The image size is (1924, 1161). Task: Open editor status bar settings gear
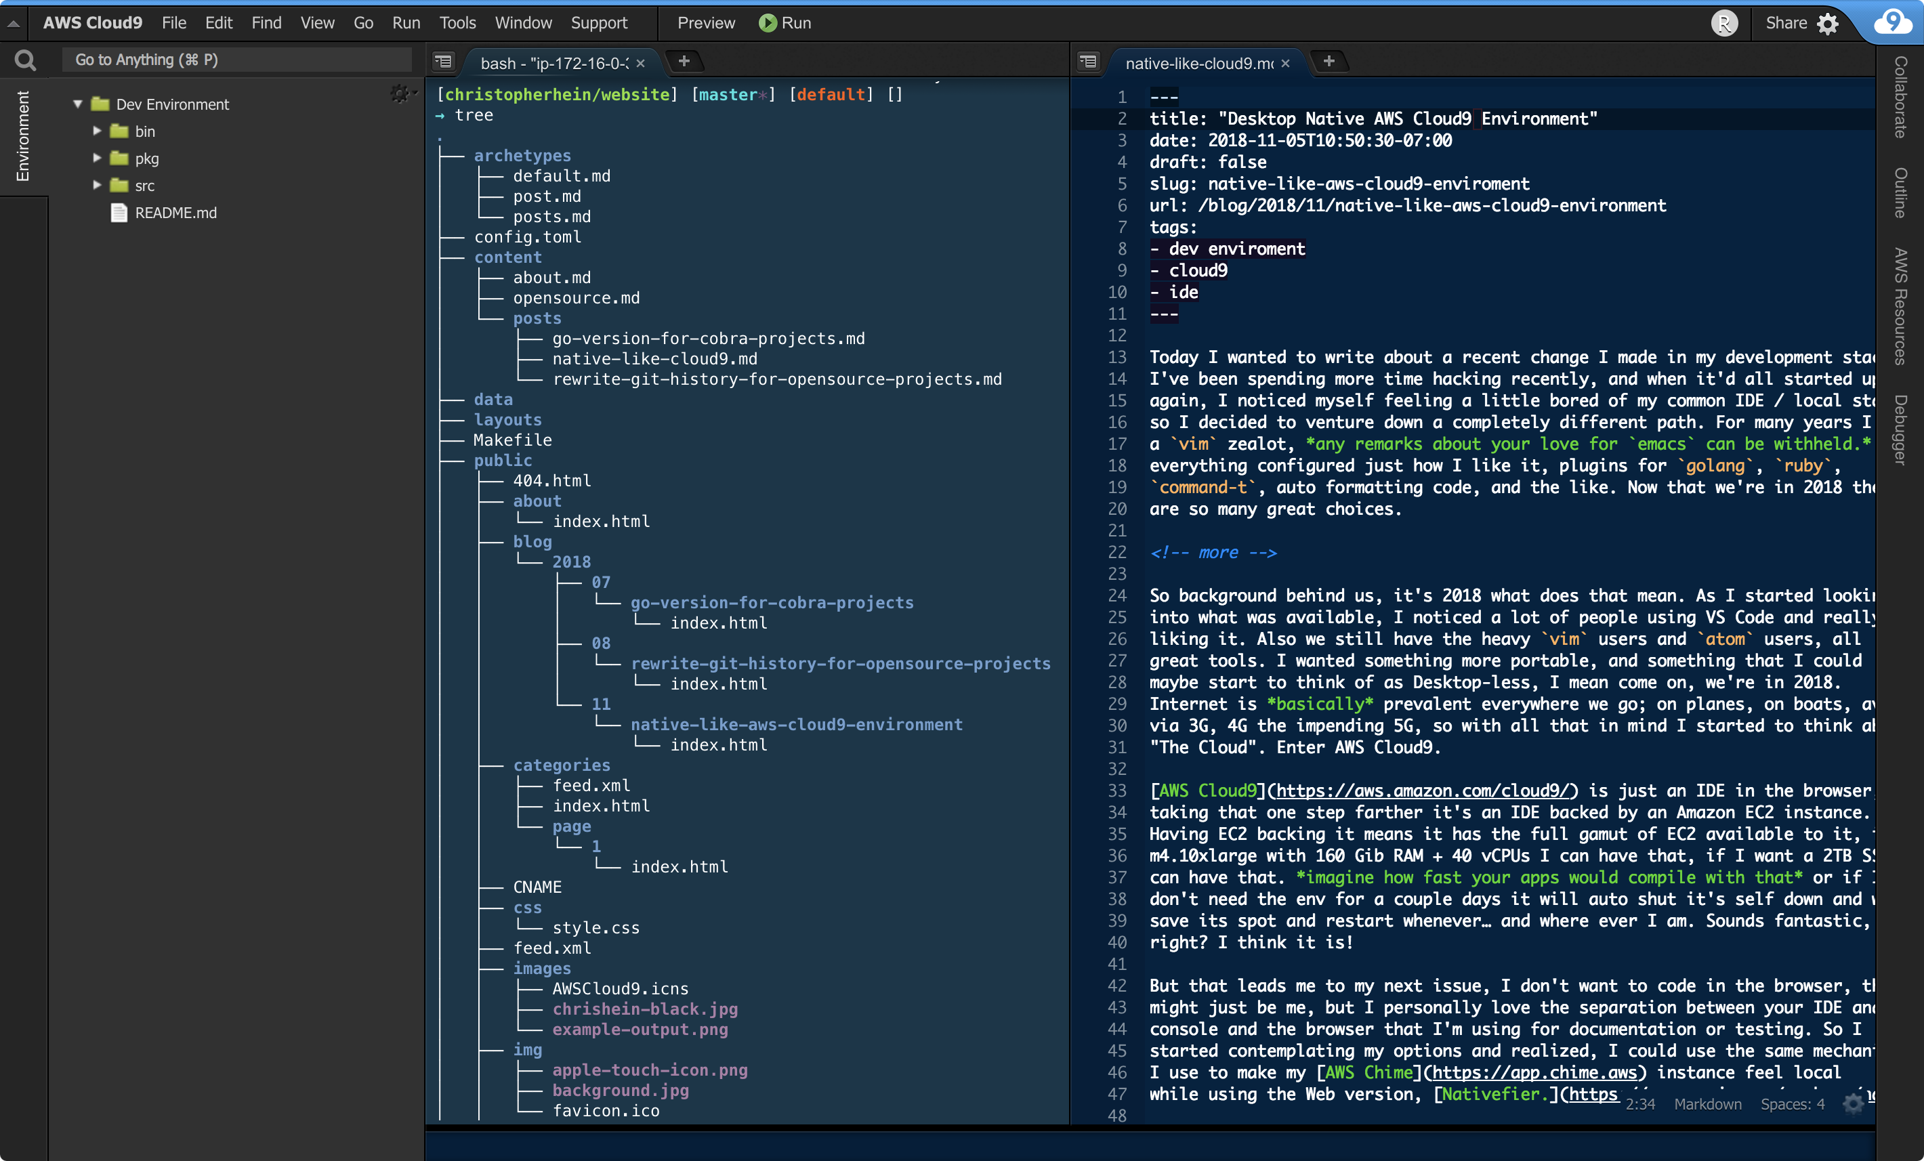coord(1852,1103)
